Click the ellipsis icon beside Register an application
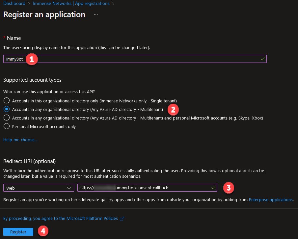This screenshot has height=239, width=298. 96,15
